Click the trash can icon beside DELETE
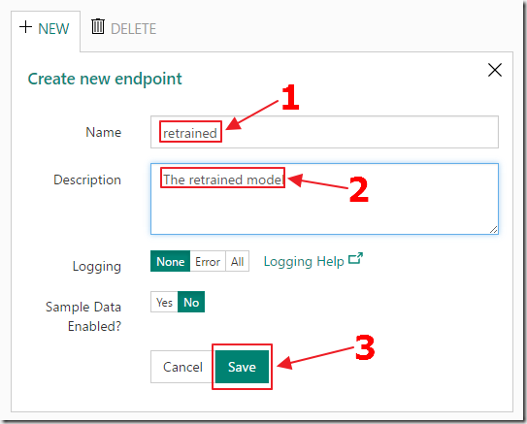Image resolution: width=527 pixels, height=424 pixels. click(x=98, y=26)
